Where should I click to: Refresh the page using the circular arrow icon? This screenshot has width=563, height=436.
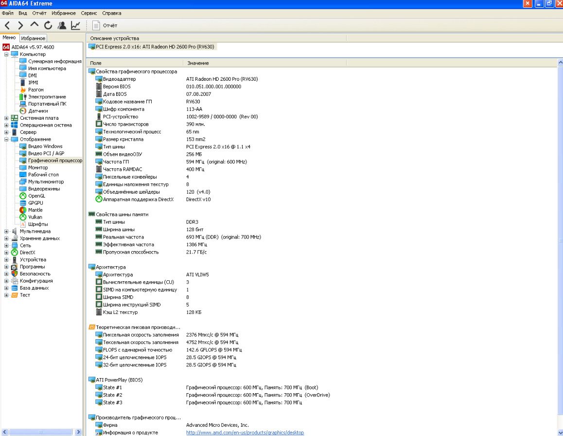pyautogui.click(x=48, y=25)
